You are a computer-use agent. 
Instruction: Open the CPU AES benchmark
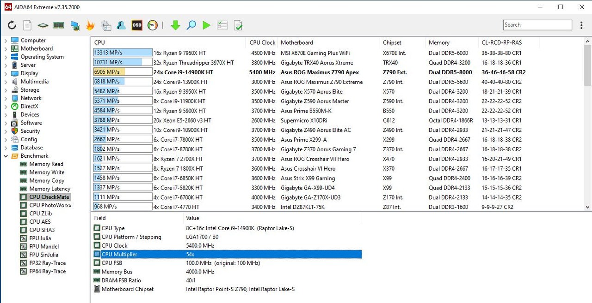40,222
